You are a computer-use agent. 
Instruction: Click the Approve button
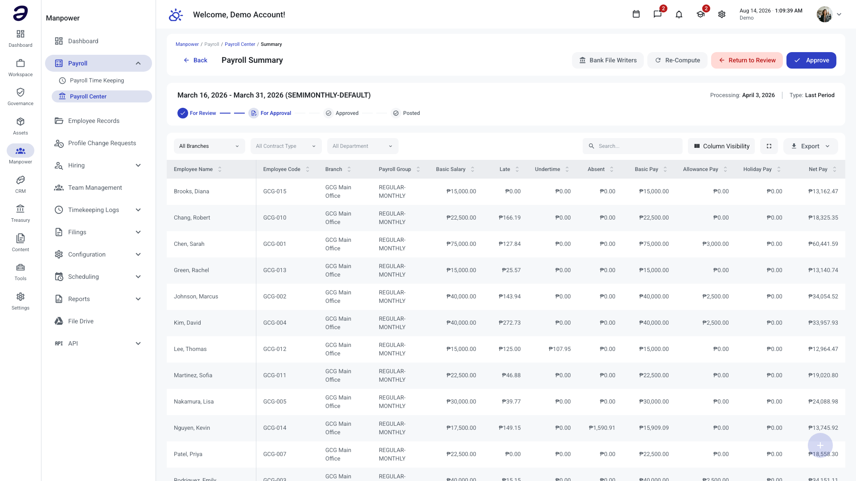(811, 60)
